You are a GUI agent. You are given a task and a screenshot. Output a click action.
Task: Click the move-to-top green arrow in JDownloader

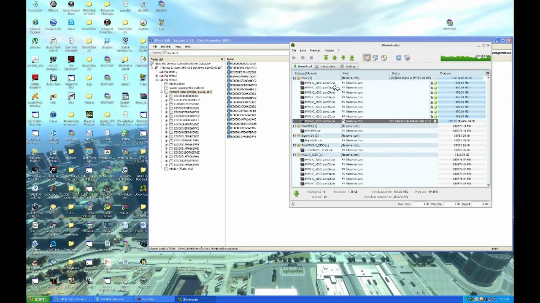(326, 58)
